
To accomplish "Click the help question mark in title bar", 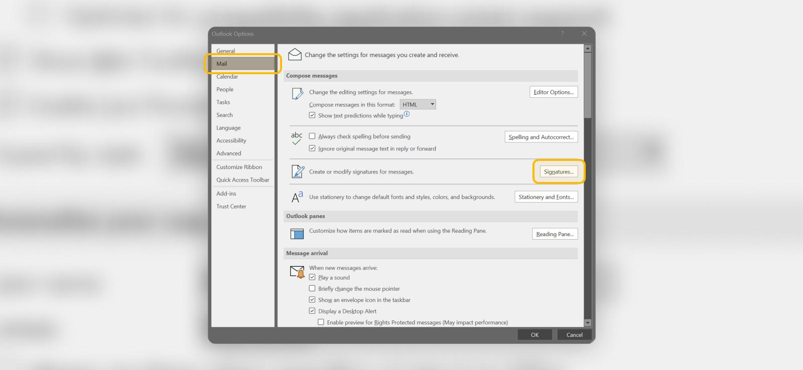I will 562,34.
